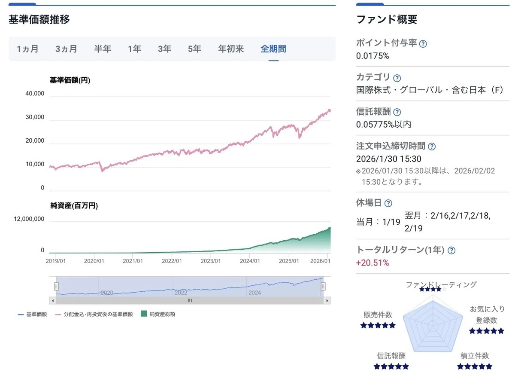This screenshot has width=515, height=376.
Task: Select the 年初来 period tab
Action: click(x=231, y=49)
